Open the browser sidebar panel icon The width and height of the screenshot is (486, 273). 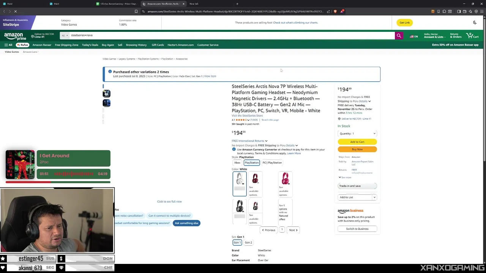[459, 11]
